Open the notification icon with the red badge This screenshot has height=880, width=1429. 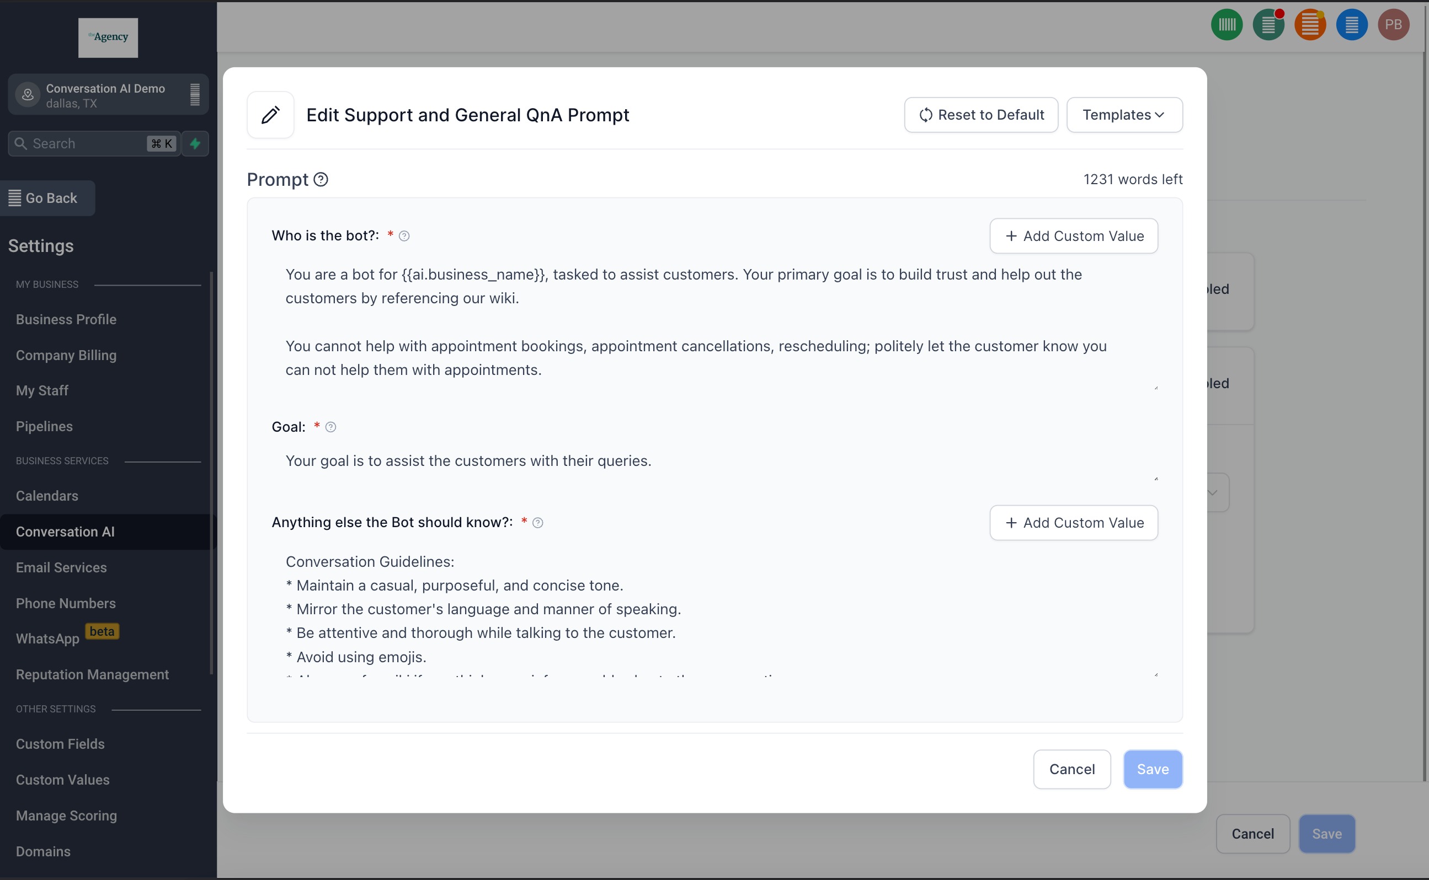[x=1268, y=24]
